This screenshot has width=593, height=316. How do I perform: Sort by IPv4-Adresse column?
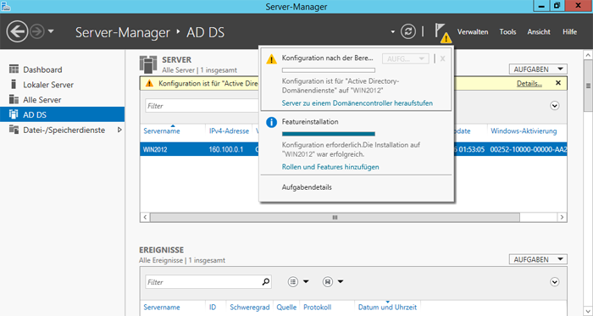tap(229, 131)
